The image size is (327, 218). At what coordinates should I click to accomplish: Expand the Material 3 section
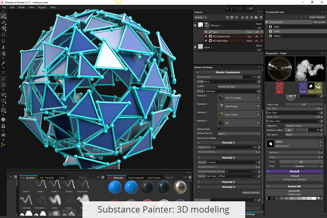pyautogui.click(x=228, y=182)
